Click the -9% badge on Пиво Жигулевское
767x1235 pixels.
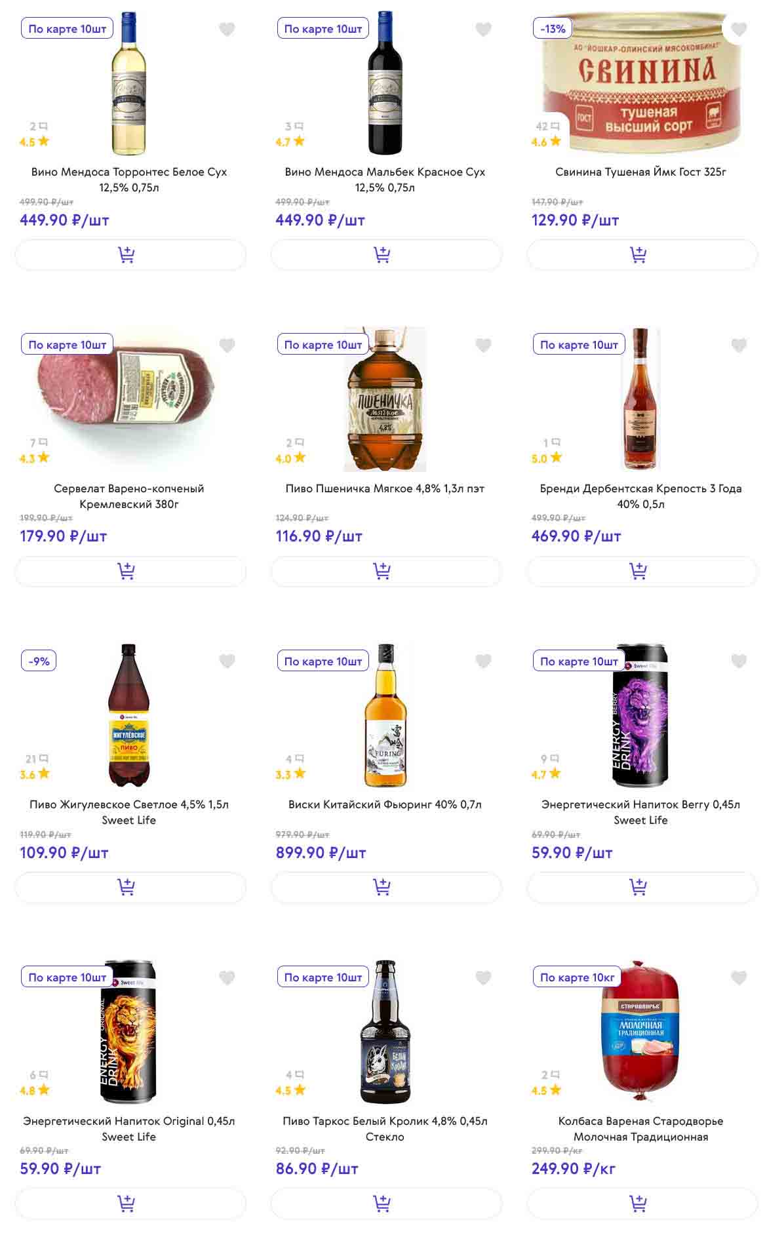click(x=39, y=661)
